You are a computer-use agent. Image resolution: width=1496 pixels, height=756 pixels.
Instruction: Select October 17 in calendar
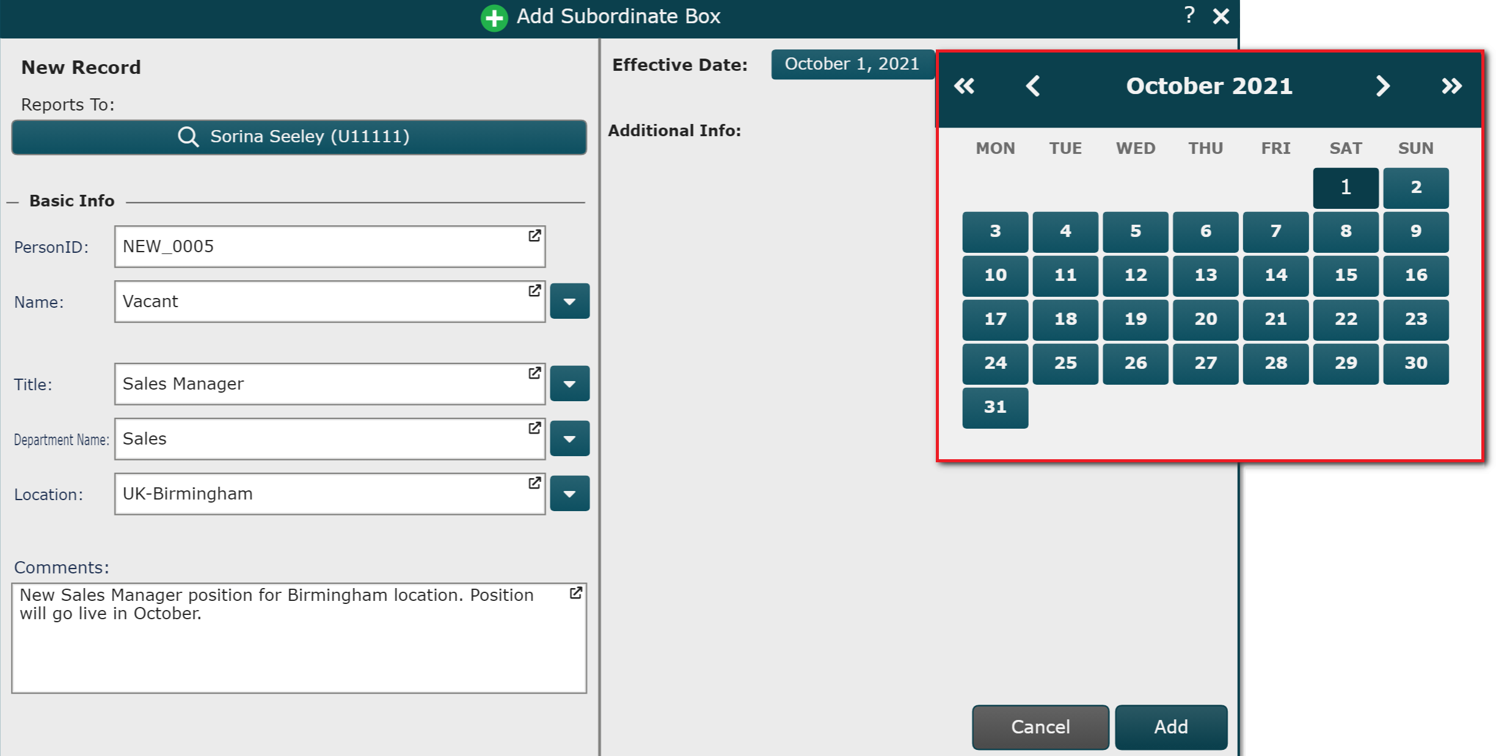coord(995,319)
